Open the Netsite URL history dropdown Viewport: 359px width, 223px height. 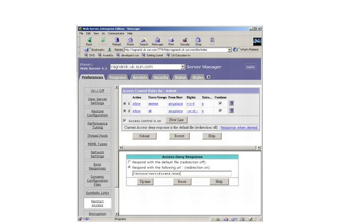click(229, 50)
